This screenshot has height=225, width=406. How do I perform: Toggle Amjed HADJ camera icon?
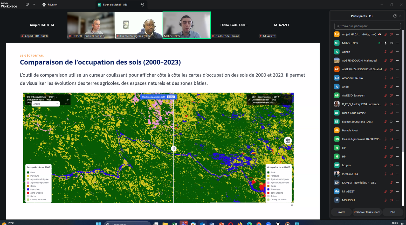coord(391,34)
